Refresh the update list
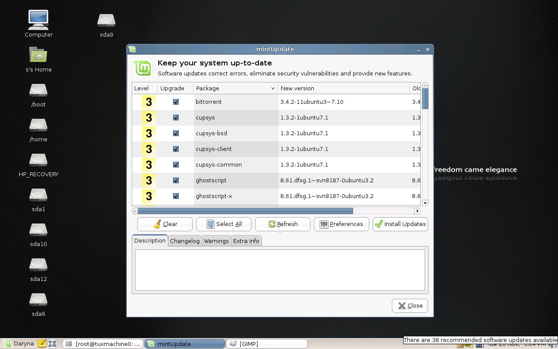Screen dimensions: 558x349 coord(282,224)
